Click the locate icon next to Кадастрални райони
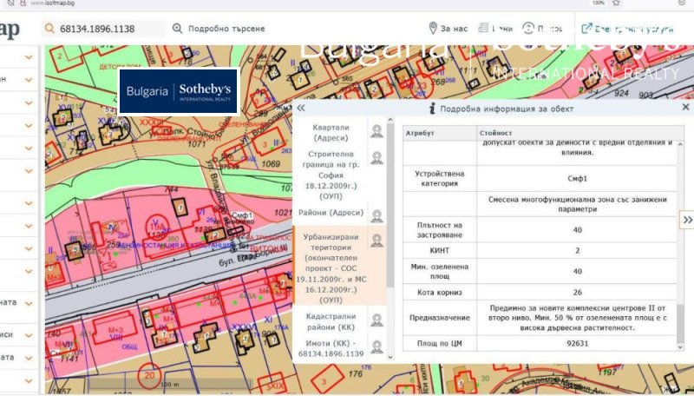Image resolution: width=694 pixels, height=396 pixels. coord(377,320)
